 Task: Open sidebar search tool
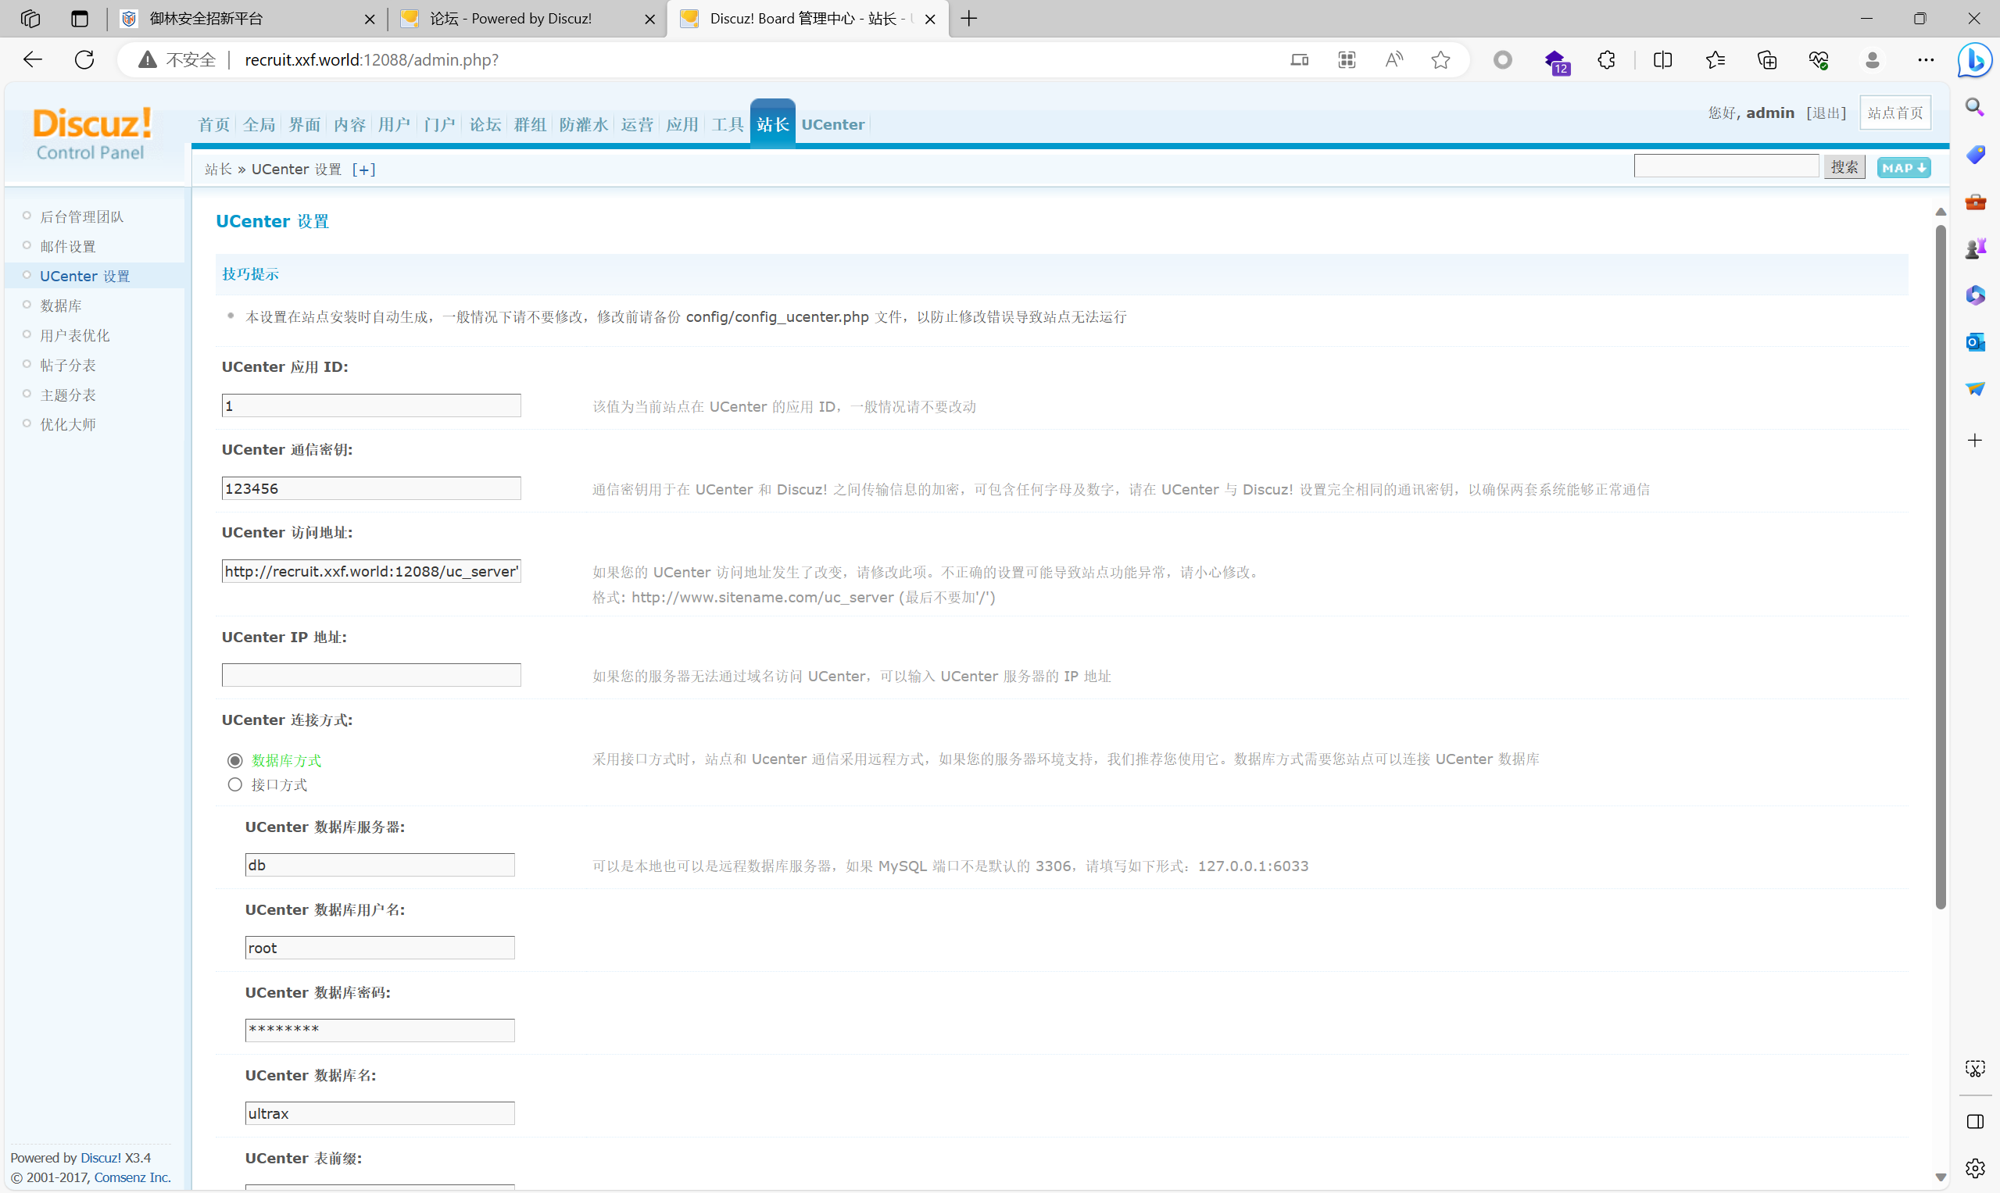[x=1975, y=107]
